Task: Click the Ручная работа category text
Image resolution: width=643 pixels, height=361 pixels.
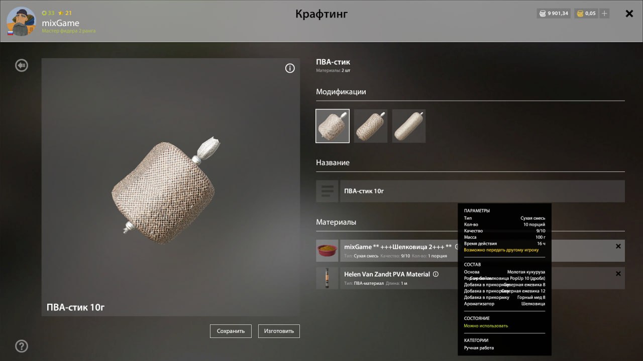Action: (479, 348)
